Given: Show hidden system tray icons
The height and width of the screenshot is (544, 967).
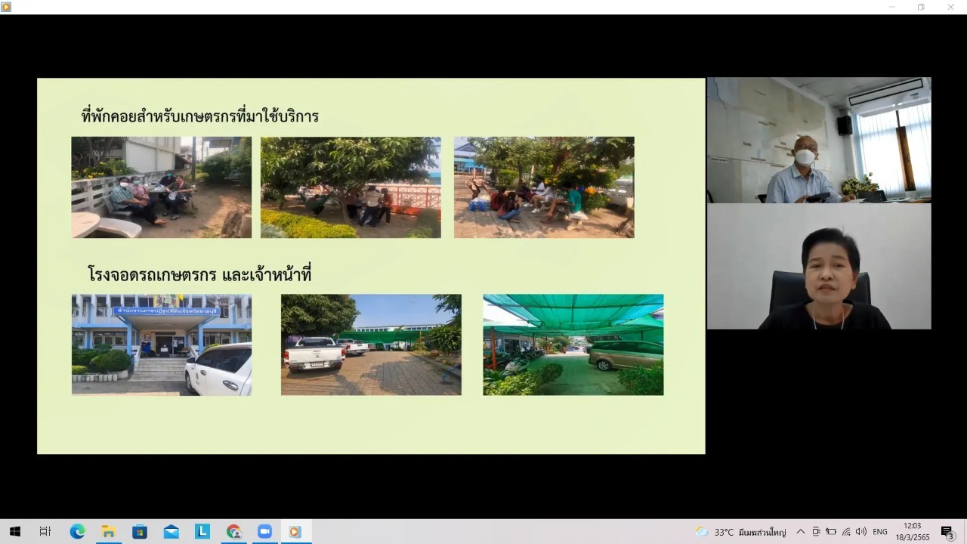Looking at the screenshot, I should pos(801,532).
